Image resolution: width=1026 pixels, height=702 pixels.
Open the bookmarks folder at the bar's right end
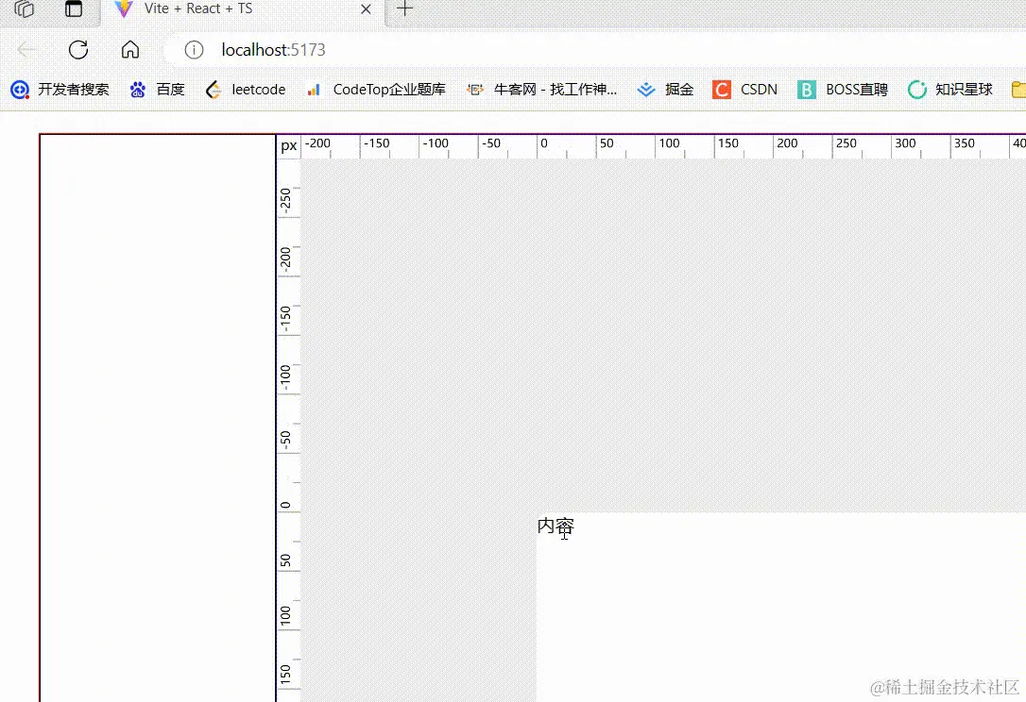click(1017, 89)
